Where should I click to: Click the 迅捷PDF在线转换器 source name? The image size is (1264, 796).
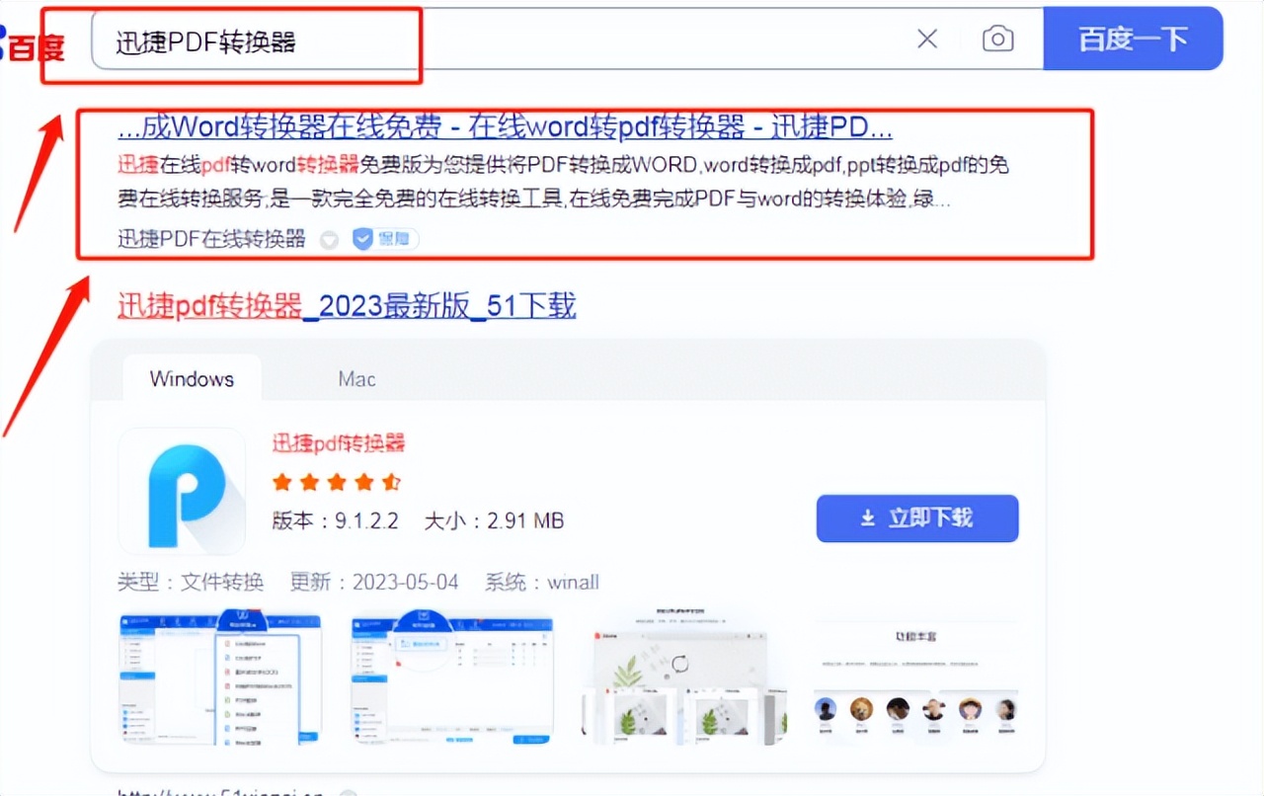point(211,239)
